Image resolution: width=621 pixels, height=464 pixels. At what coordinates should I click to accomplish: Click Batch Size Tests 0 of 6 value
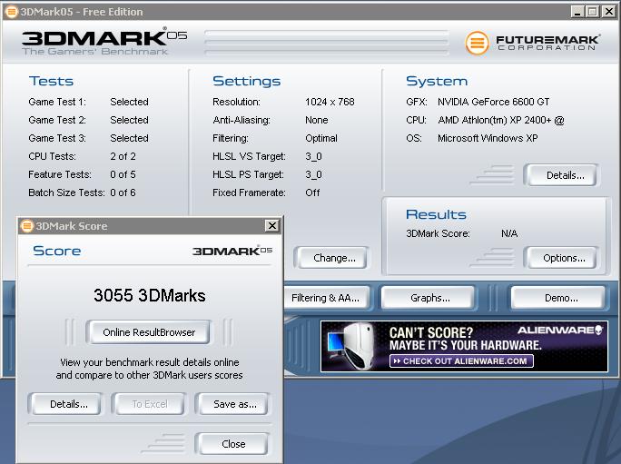coord(123,193)
